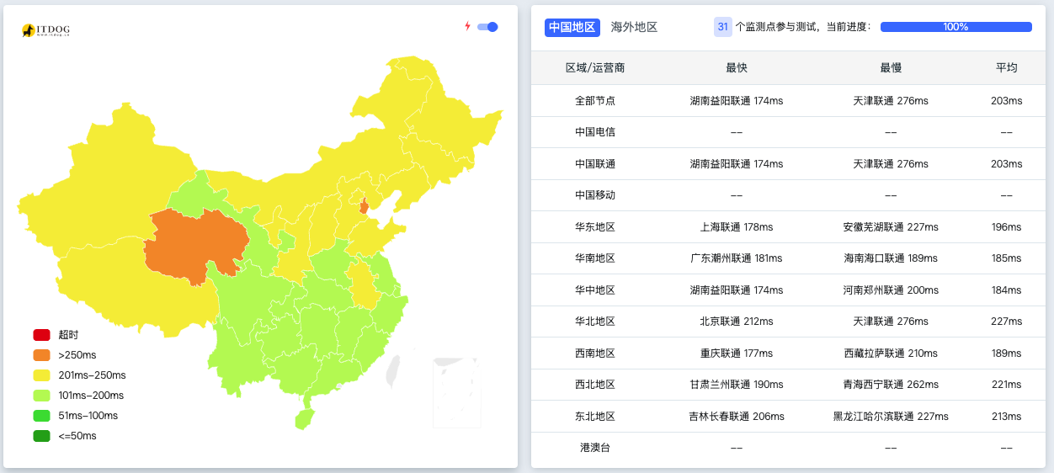
Task: Click the 221ms average for 西北地区
Action: pos(1007,385)
